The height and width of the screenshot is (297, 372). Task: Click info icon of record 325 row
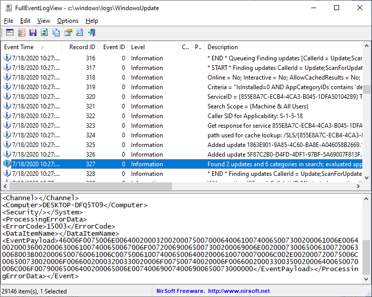tap(7, 144)
